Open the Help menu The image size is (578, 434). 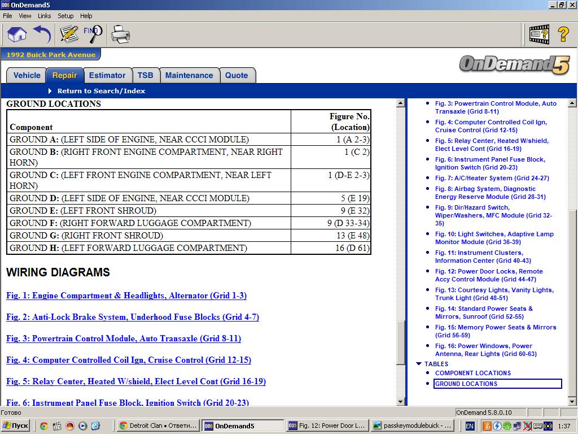pyautogui.click(x=86, y=16)
